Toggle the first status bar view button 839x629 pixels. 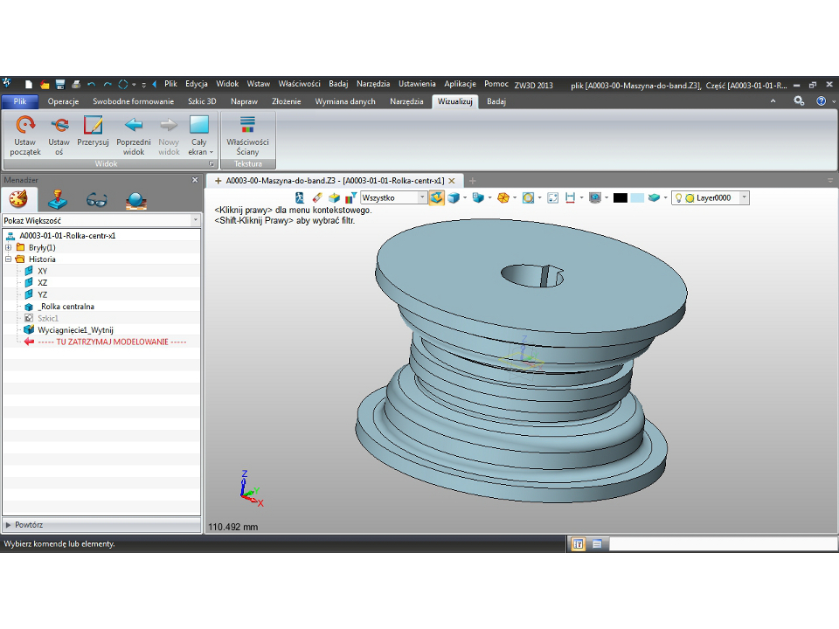tap(578, 543)
